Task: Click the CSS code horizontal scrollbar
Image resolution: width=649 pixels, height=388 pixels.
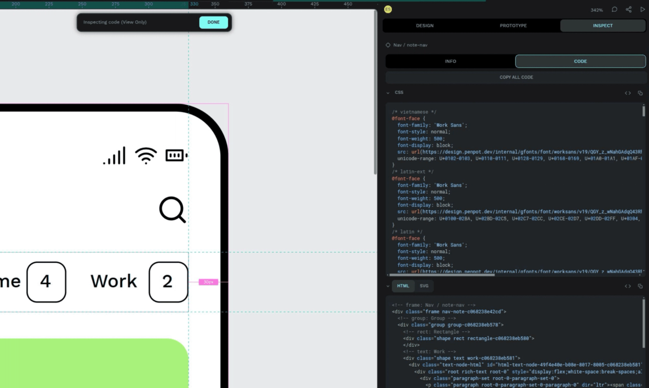Action: [443, 275]
